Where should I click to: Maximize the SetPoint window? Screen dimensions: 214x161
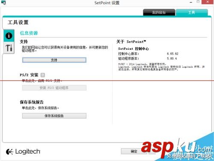tap(198, 2)
